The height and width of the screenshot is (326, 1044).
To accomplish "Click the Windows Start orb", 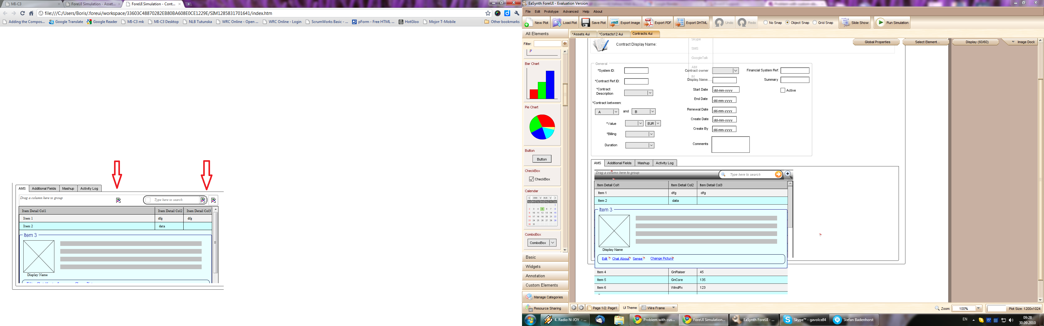I will point(530,319).
